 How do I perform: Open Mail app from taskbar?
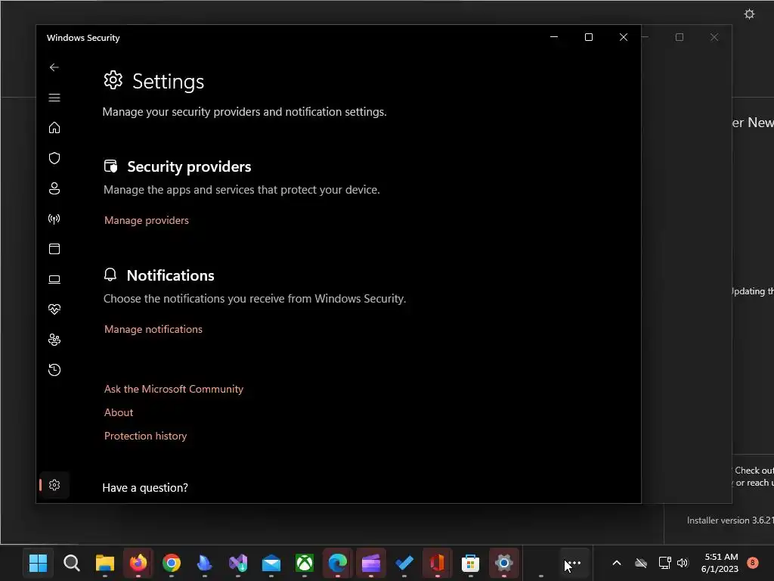(x=271, y=563)
